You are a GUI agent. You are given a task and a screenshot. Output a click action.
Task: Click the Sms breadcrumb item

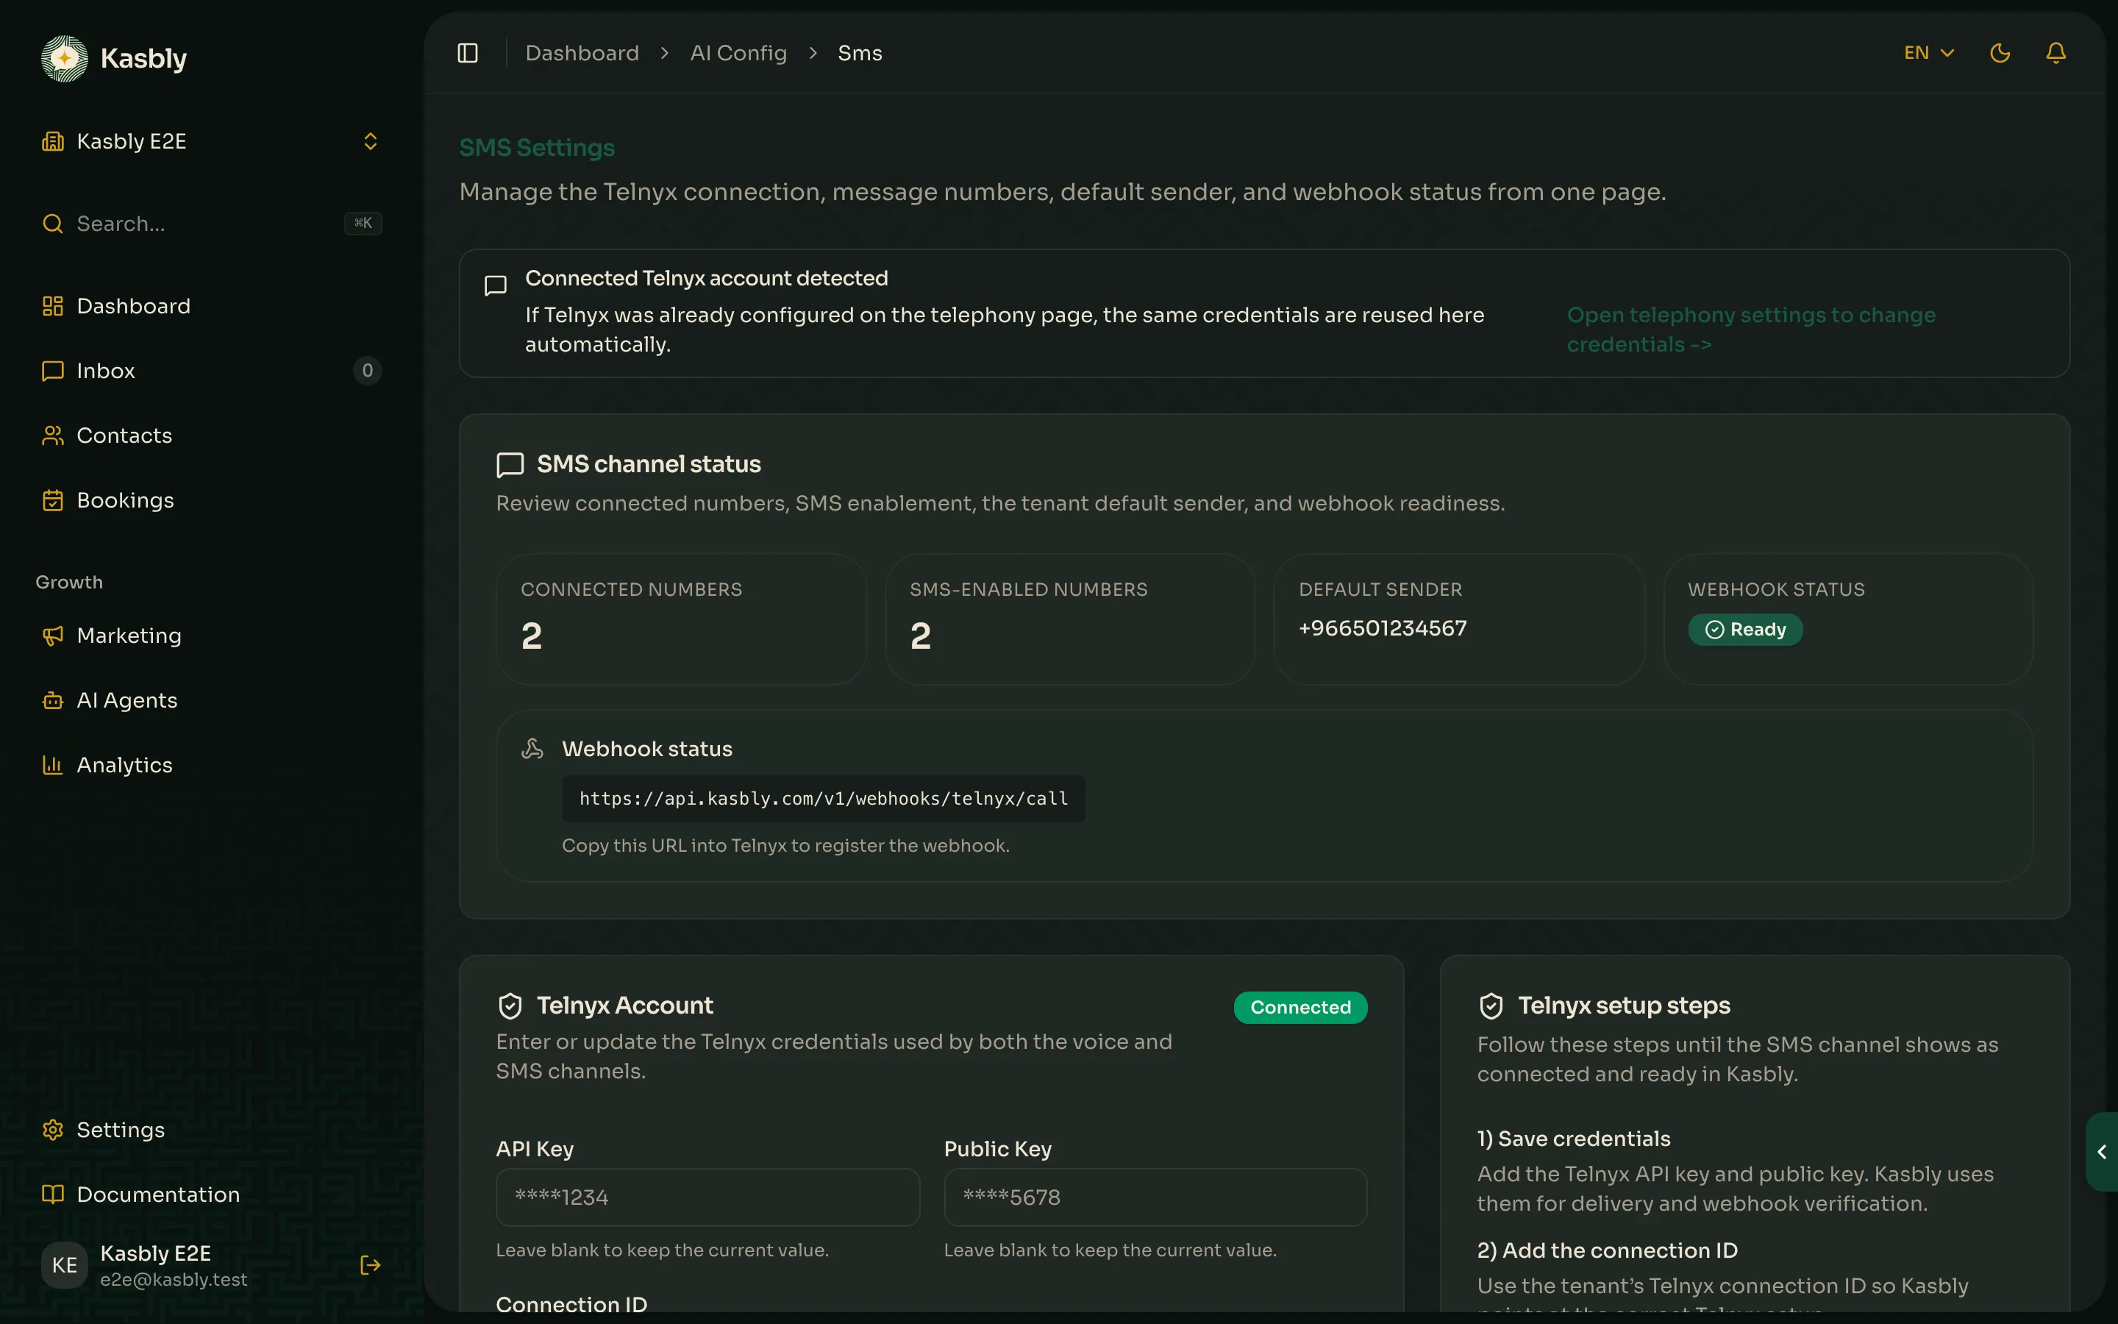860,54
